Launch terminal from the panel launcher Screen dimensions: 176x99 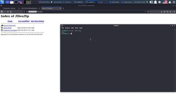(x=16, y=2)
